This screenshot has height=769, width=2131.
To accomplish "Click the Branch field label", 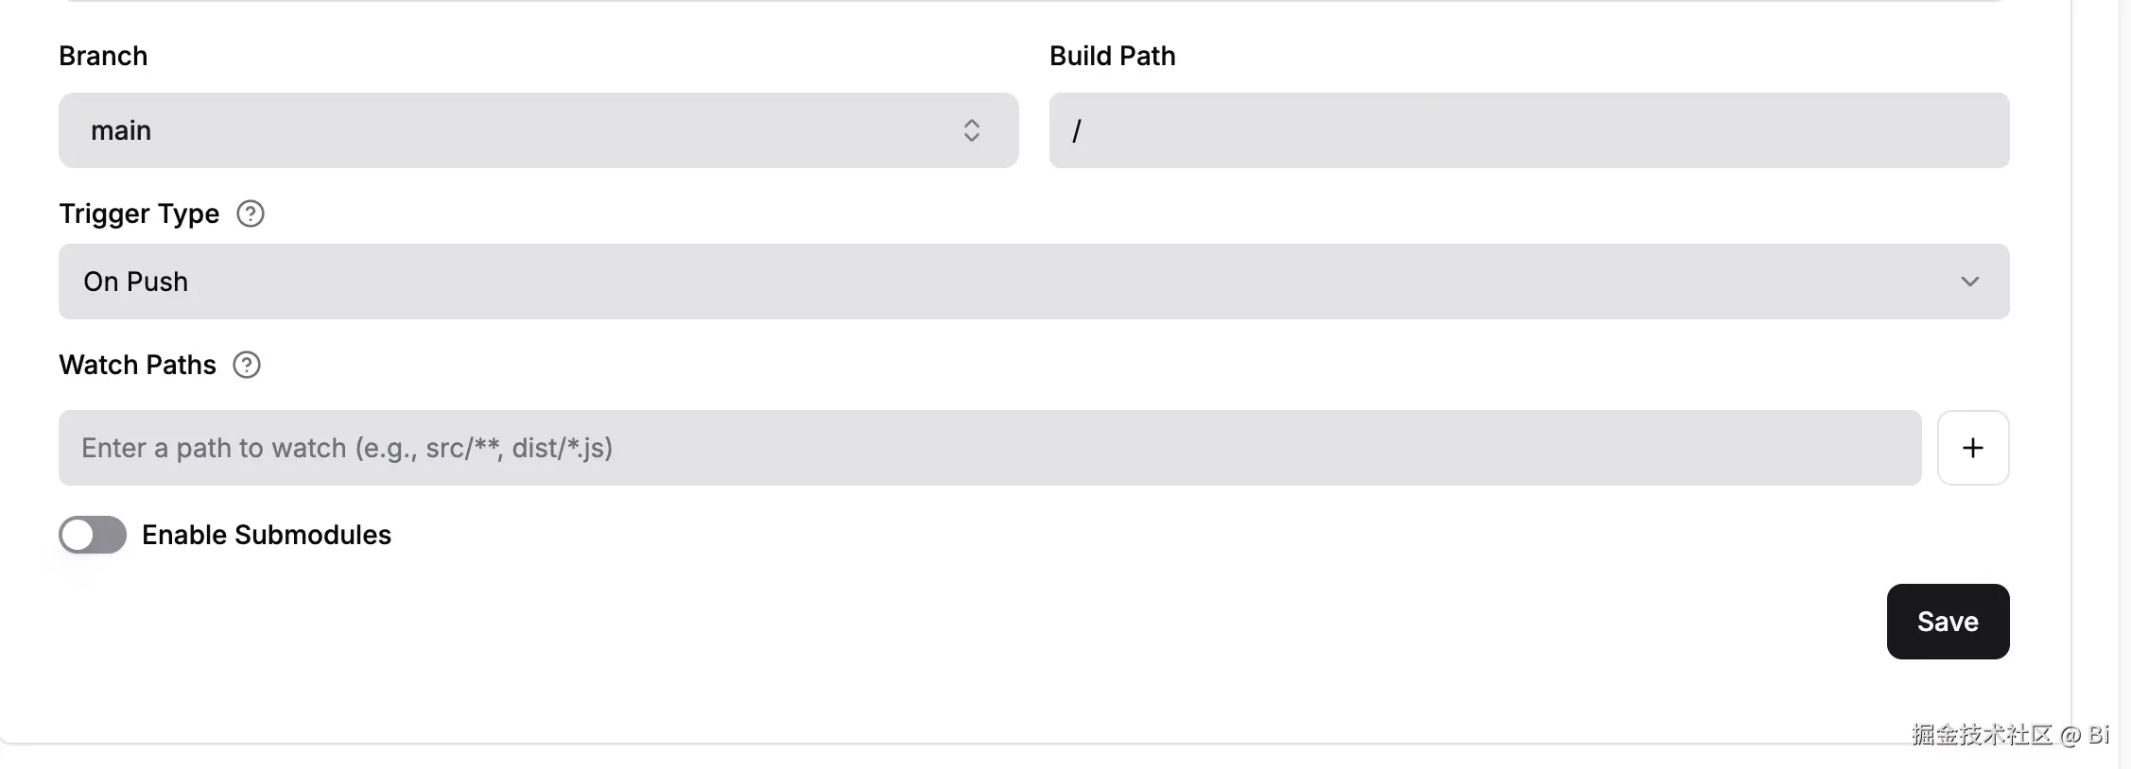I will point(103,56).
